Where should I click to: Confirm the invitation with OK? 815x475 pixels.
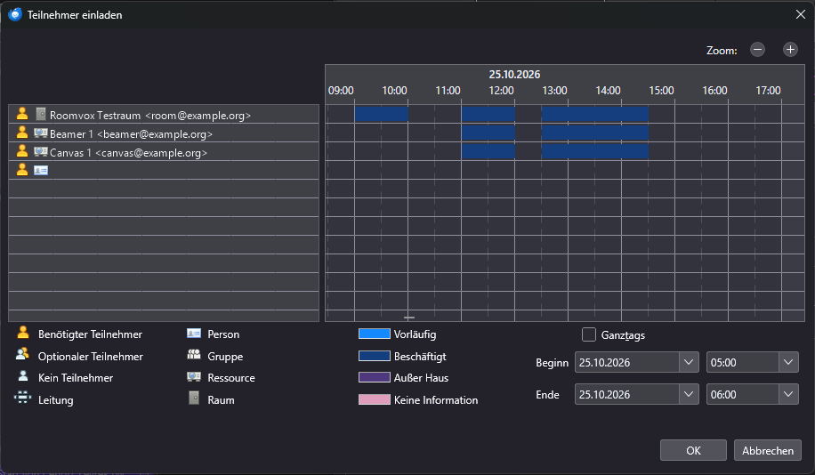693,451
